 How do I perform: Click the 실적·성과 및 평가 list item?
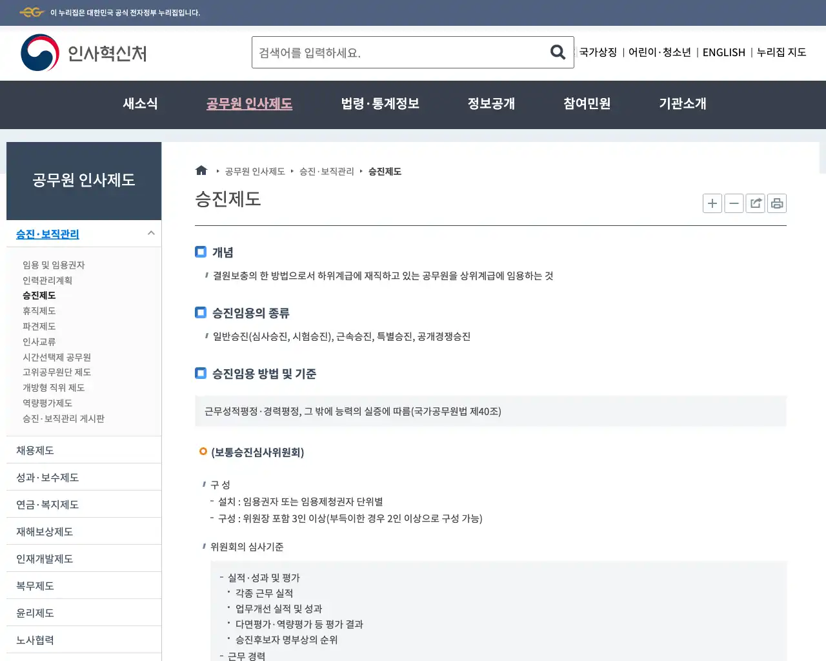[263, 578]
